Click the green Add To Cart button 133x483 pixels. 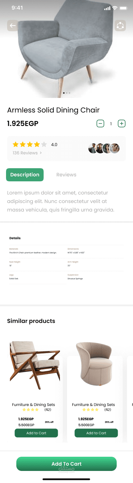point(66,464)
